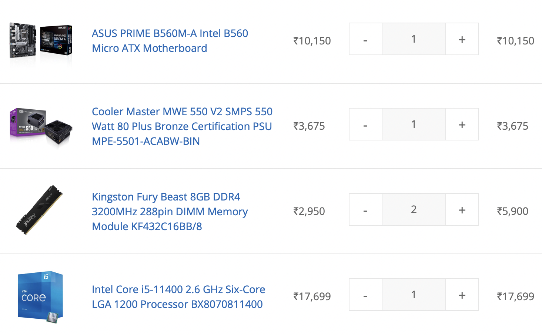Viewport: 542px width, 335px height.
Task: Open the ASUS PRIME B560M-A motherboard product link
Action: (170, 41)
